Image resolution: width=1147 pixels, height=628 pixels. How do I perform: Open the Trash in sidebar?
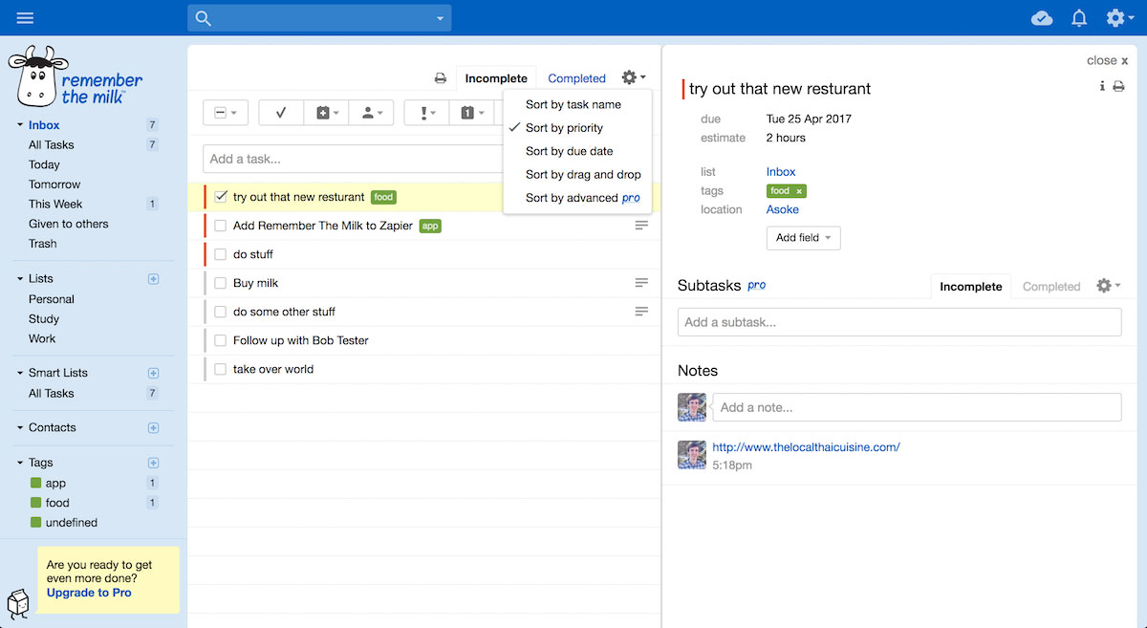coord(43,244)
